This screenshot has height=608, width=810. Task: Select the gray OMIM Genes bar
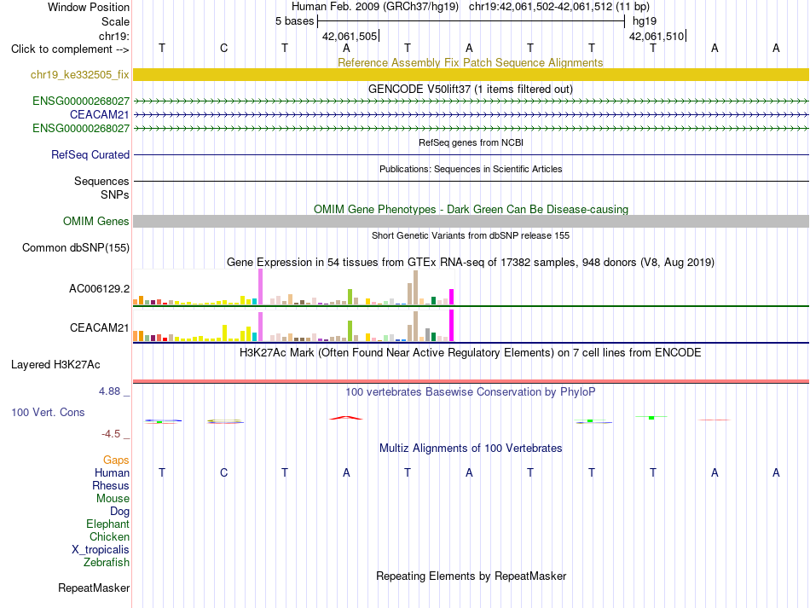point(471,221)
